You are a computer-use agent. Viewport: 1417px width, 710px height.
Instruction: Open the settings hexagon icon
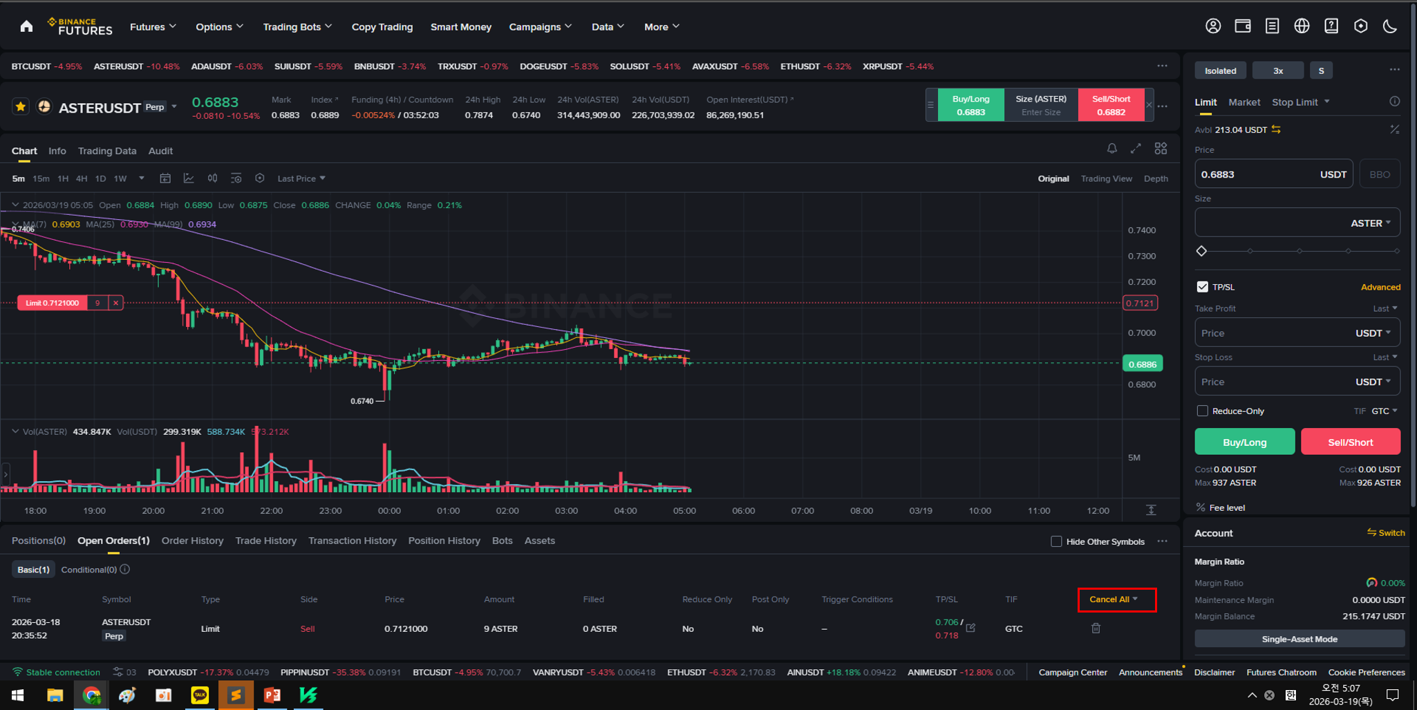coord(1360,26)
